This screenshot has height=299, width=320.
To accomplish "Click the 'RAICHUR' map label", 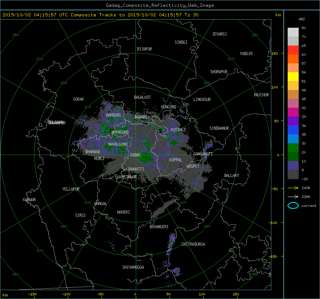I will coord(261,95).
